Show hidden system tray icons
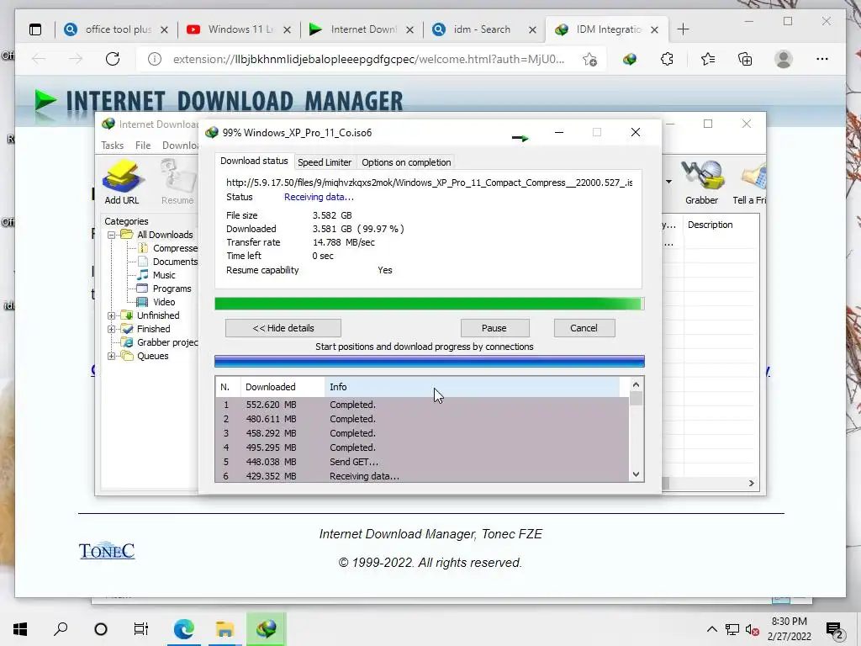The image size is (861, 646). (711, 629)
